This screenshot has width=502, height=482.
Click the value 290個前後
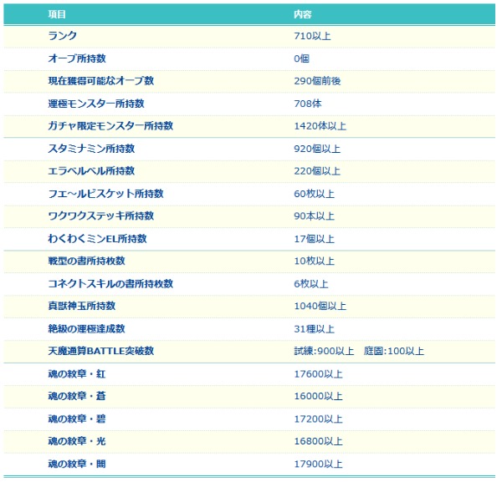click(317, 81)
